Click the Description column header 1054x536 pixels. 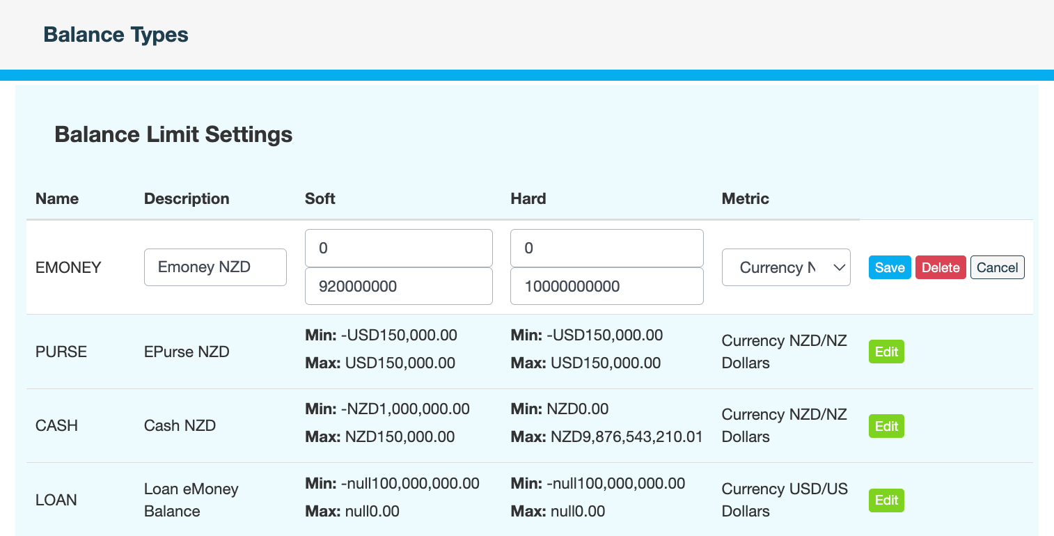(x=187, y=198)
